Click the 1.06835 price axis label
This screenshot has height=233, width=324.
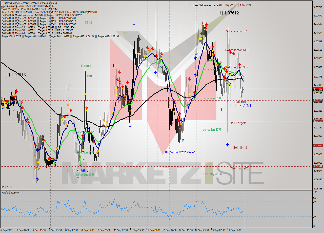[x=318, y=189]
